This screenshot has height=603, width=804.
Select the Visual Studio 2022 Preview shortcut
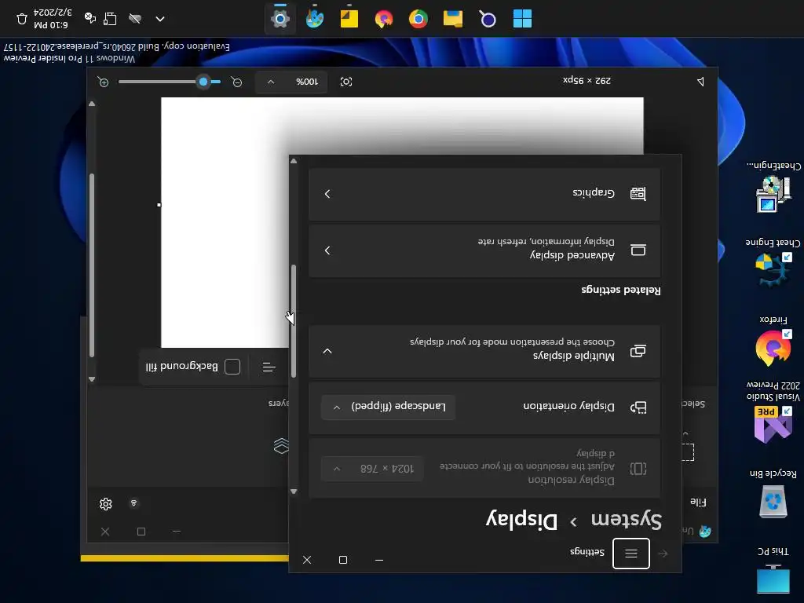(773, 411)
